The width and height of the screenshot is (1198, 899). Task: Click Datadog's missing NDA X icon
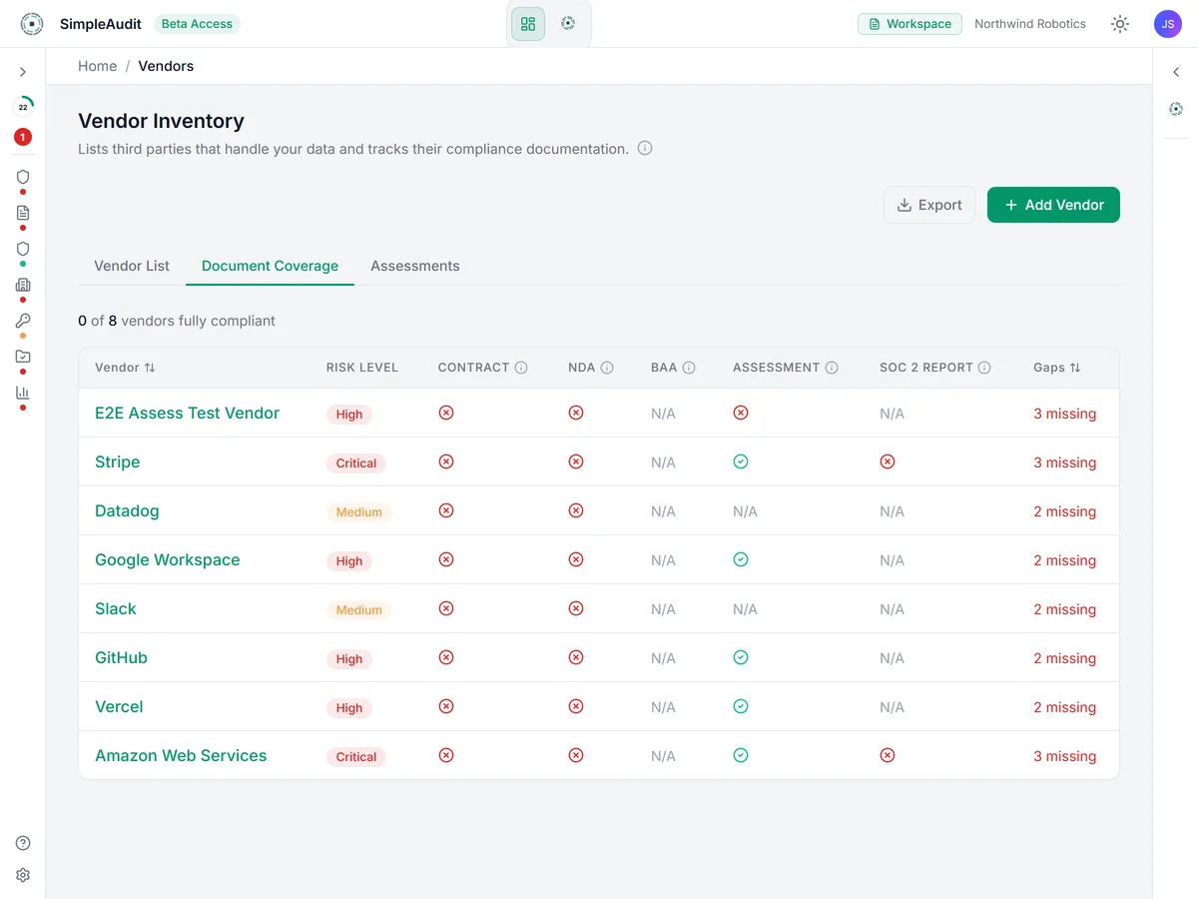point(576,510)
